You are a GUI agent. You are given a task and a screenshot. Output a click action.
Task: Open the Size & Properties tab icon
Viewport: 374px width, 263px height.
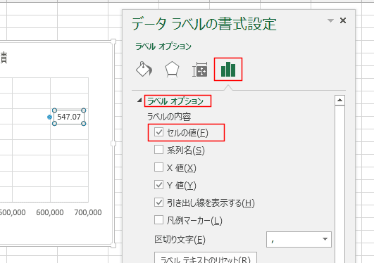[200, 70]
